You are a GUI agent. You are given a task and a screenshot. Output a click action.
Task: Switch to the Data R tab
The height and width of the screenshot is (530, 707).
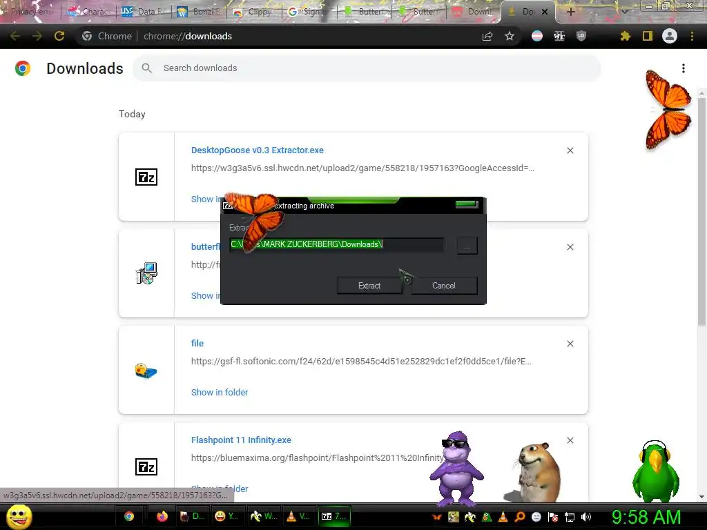(144, 12)
